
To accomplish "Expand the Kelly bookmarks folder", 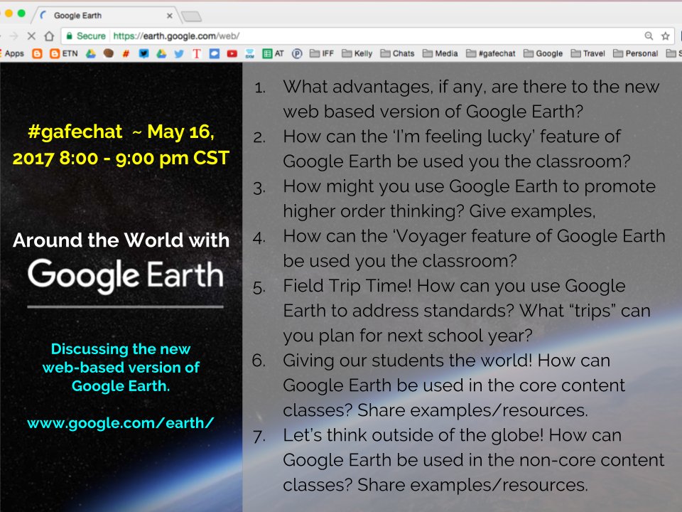I will point(357,53).
